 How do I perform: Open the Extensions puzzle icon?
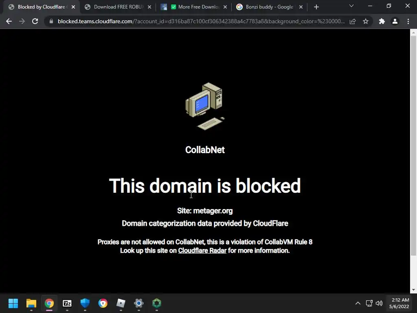[x=382, y=21]
